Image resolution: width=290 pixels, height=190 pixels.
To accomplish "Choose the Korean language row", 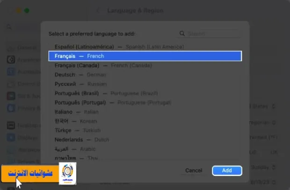I will 145,121.
